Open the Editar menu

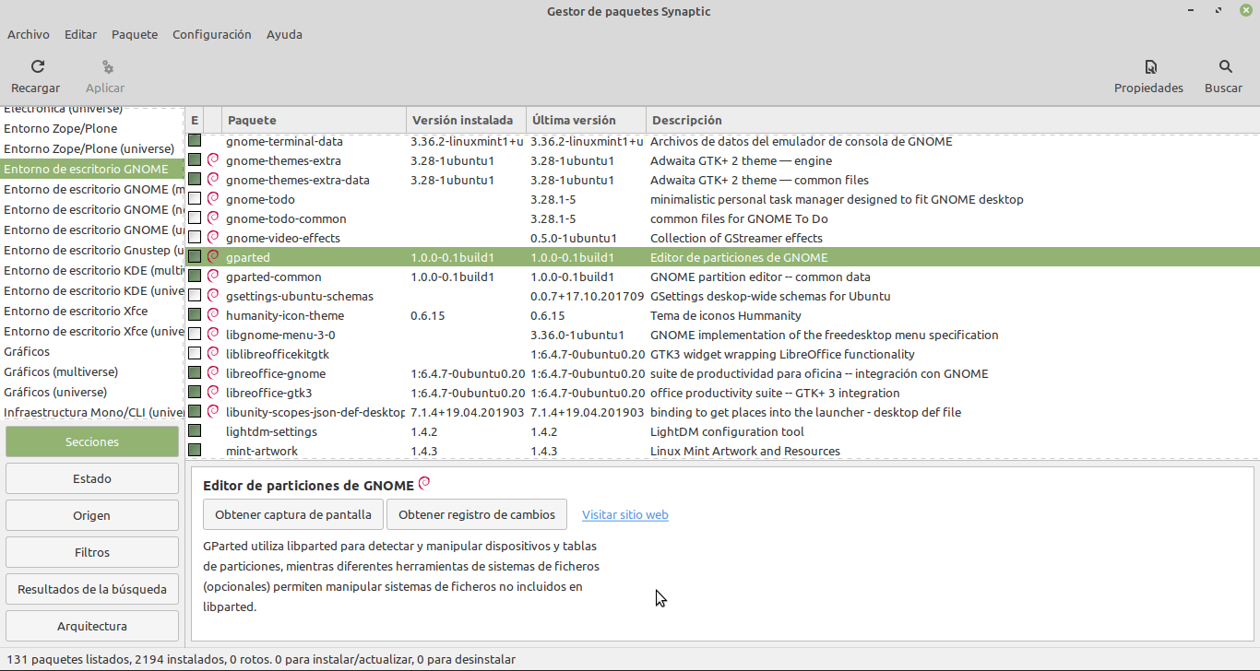tap(80, 34)
